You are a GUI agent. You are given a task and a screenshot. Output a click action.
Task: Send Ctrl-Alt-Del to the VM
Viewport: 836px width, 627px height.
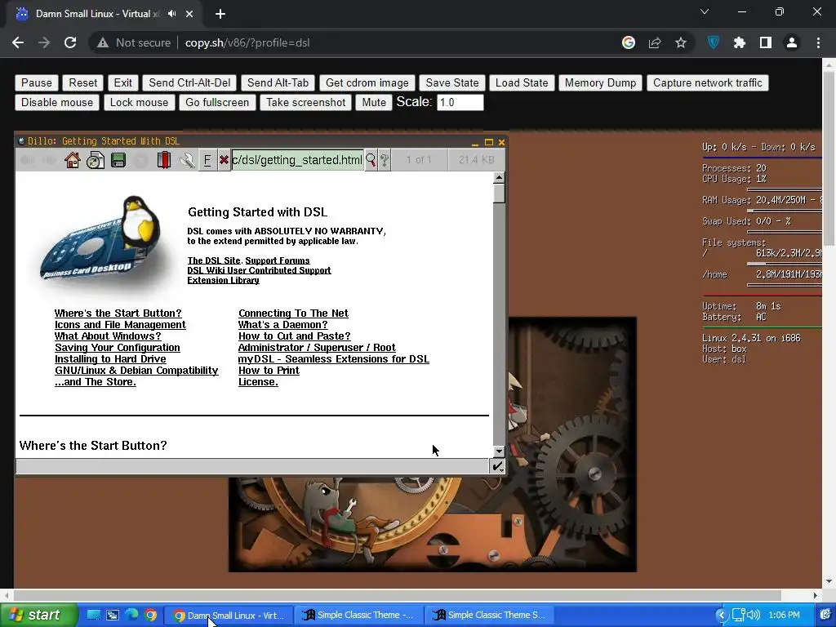click(x=189, y=82)
